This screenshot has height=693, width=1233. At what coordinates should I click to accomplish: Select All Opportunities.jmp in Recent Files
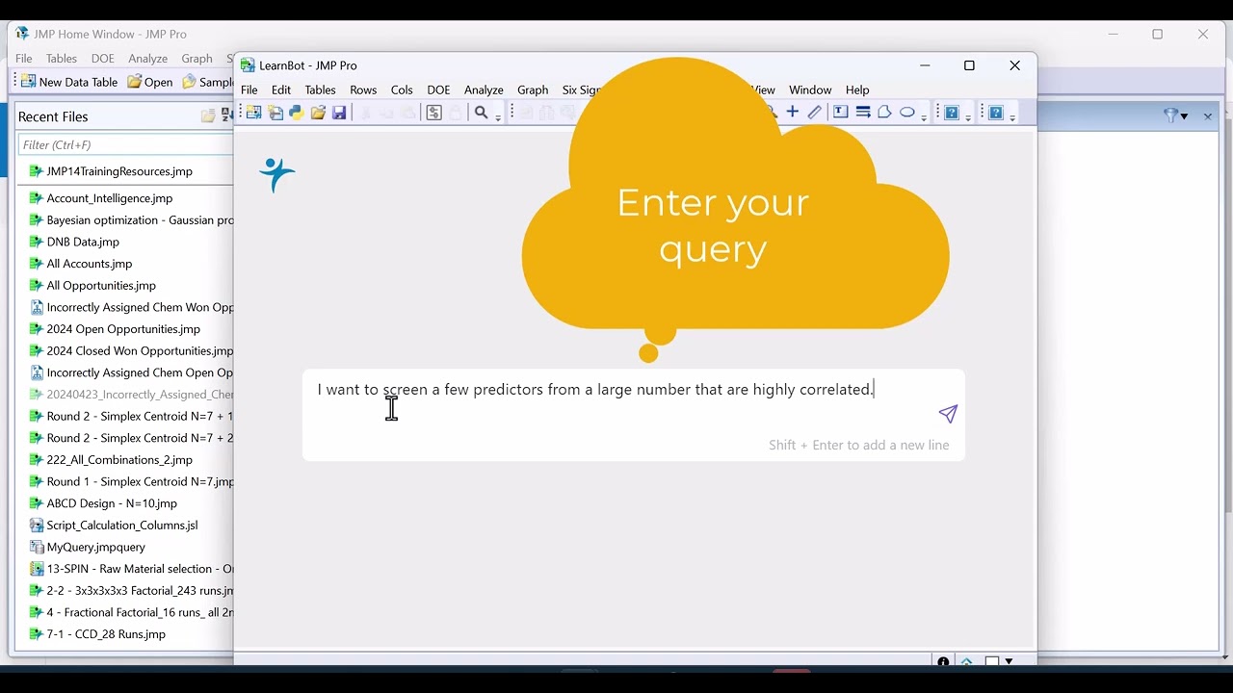point(101,286)
